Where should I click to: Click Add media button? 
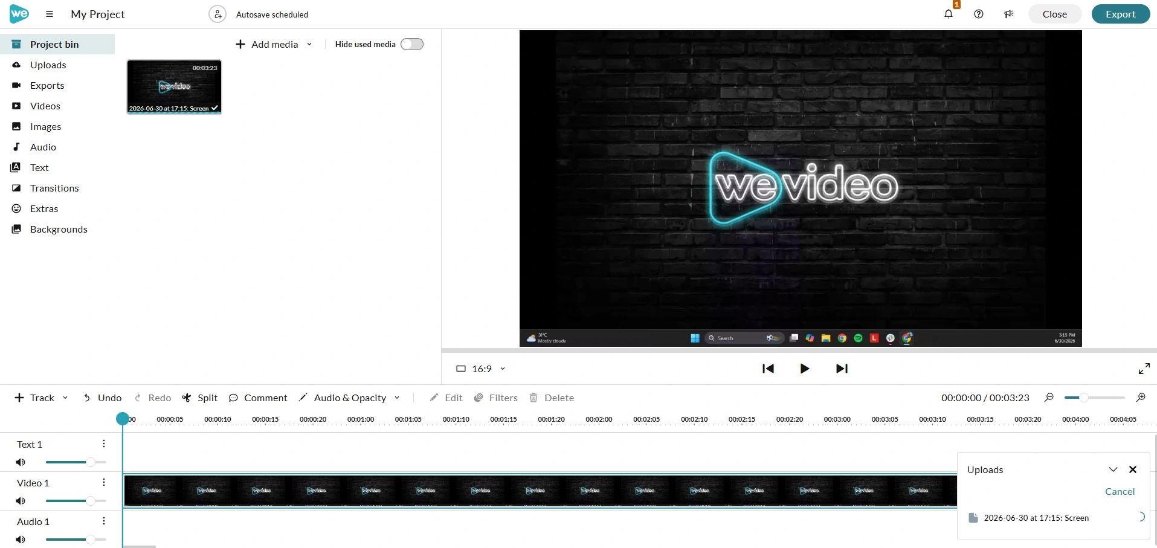266,44
